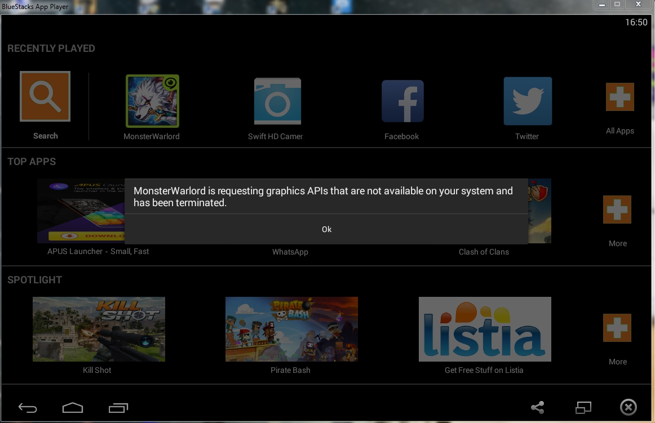Viewport: 655px width, 423px height.
Task: Minimize the BlueStacks App Player window
Action: point(602,5)
